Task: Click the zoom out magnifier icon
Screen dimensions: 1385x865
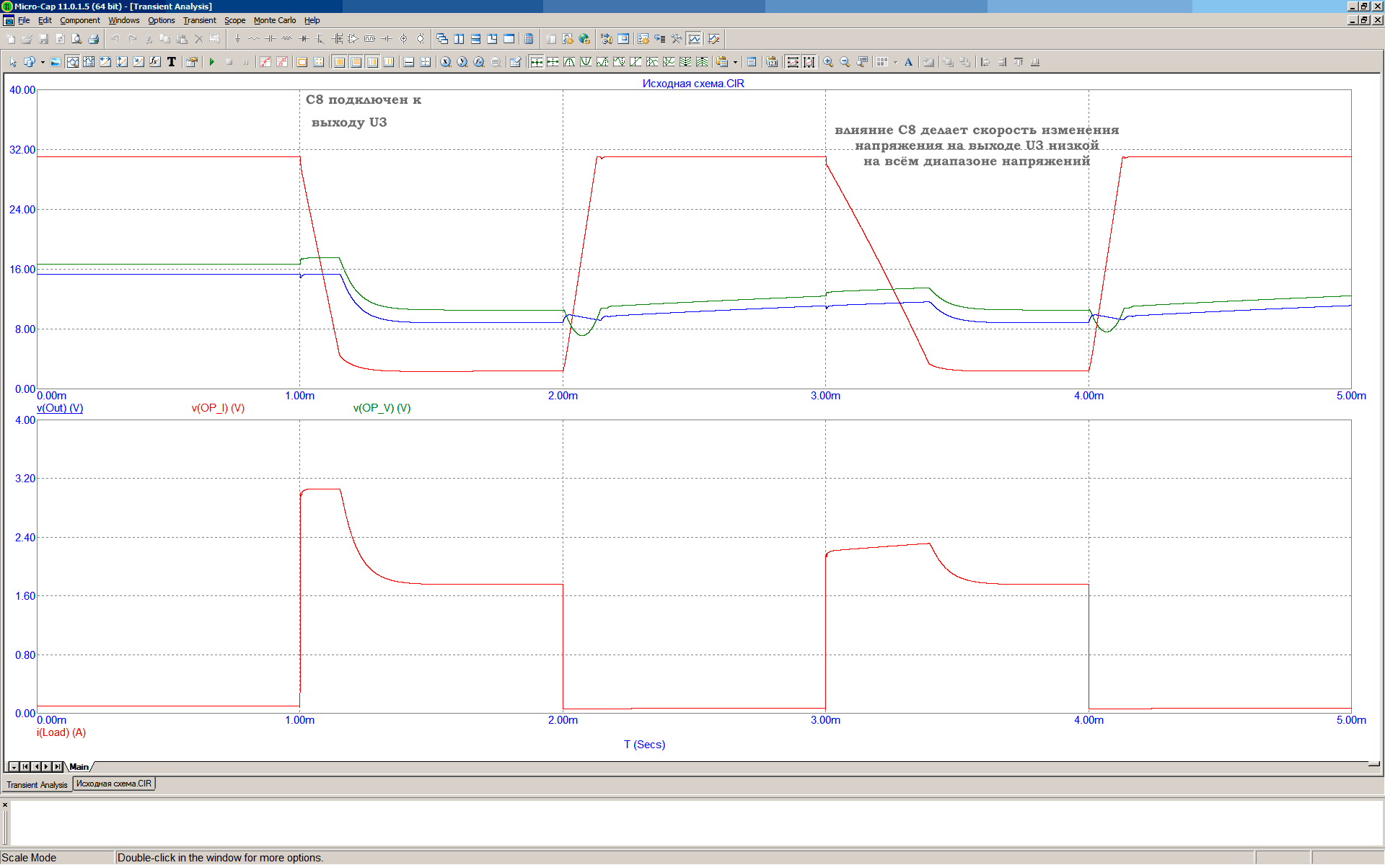Action: 845,62
